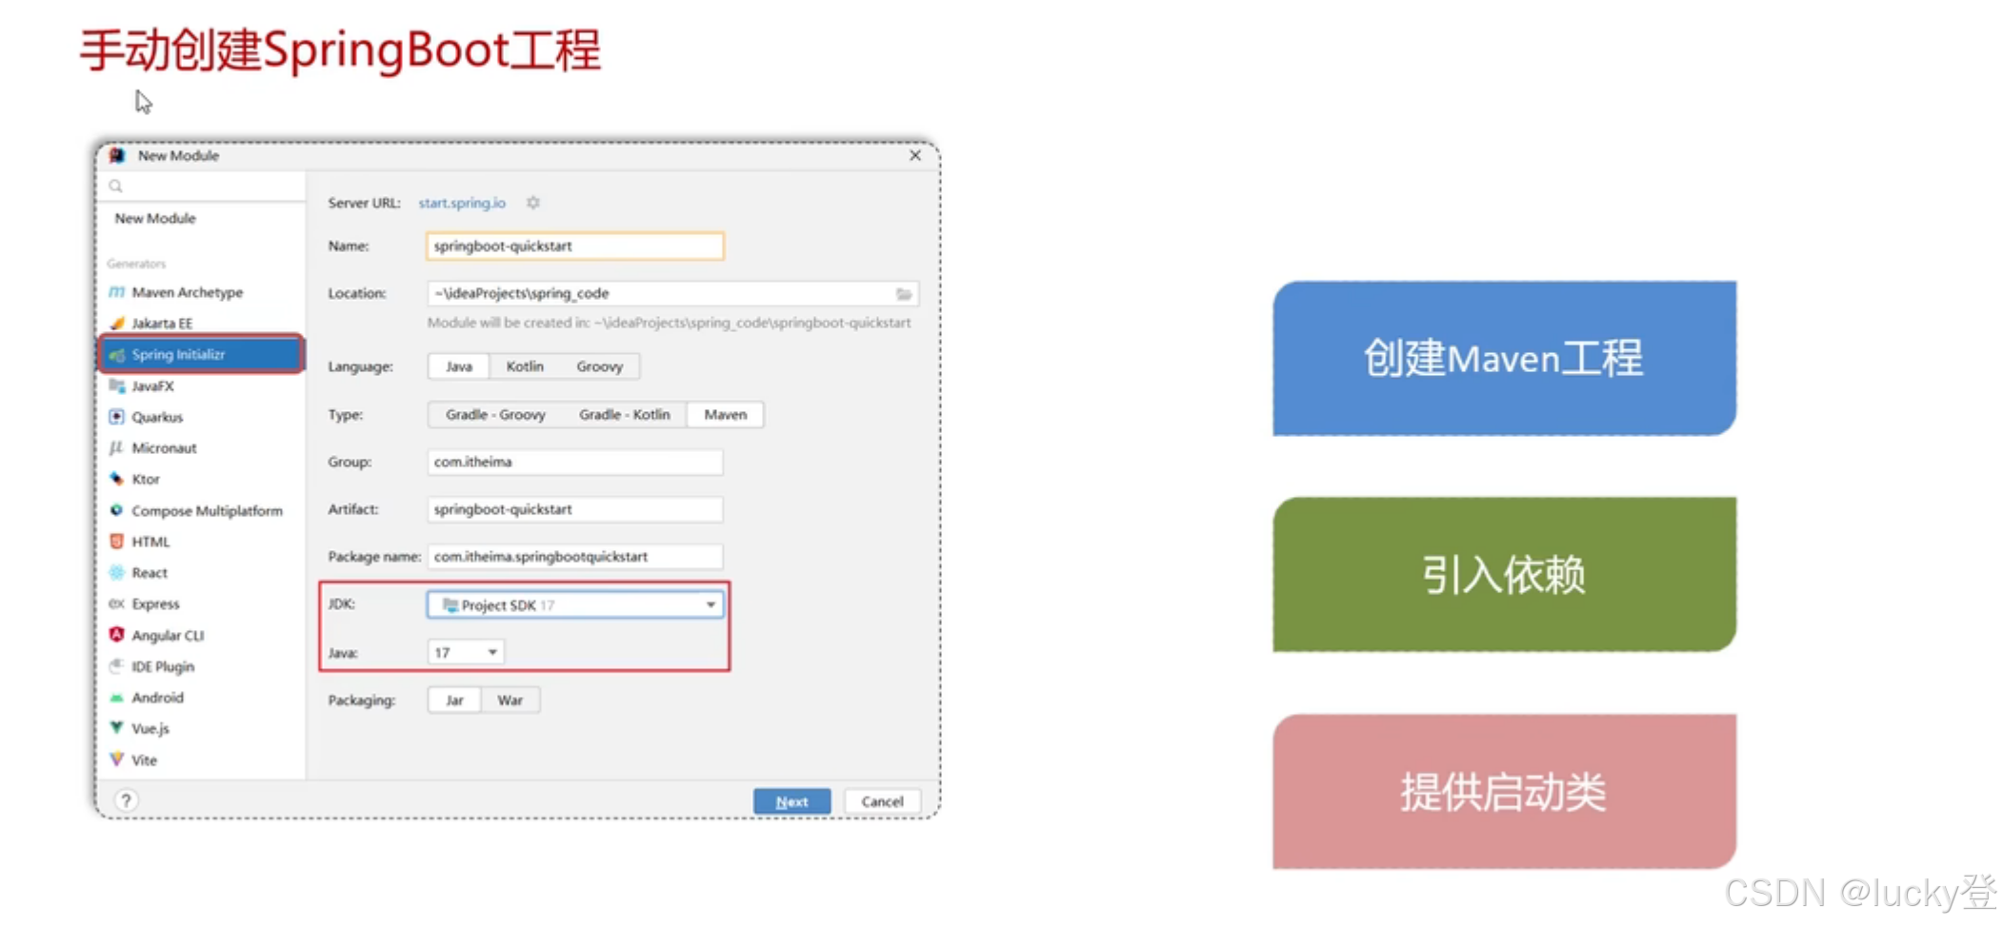Select Jar packaging
The image size is (2002, 927).
point(454,700)
